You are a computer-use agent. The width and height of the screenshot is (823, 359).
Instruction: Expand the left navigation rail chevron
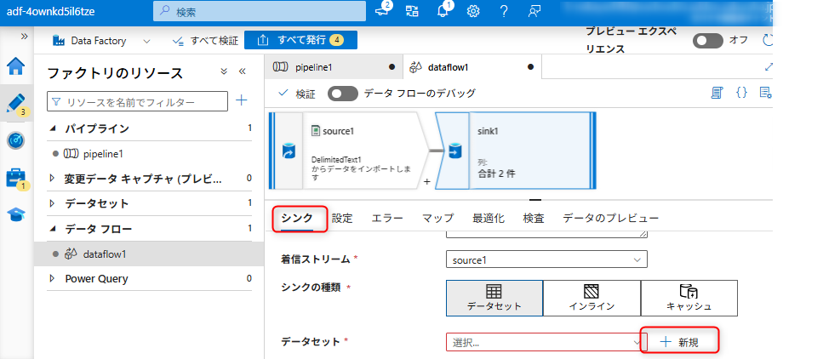tap(24, 37)
